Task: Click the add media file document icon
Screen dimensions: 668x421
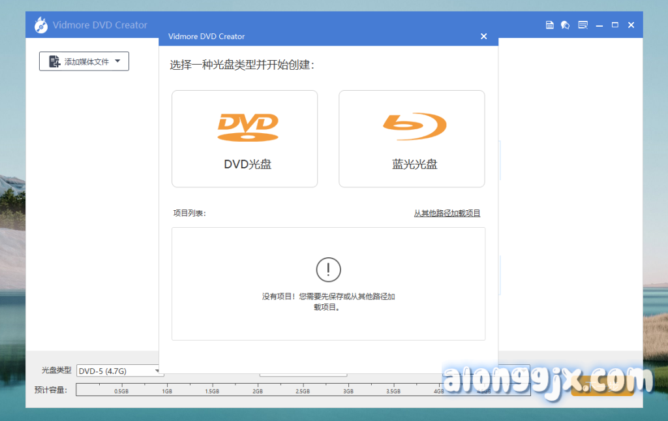Action: (55, 62)
